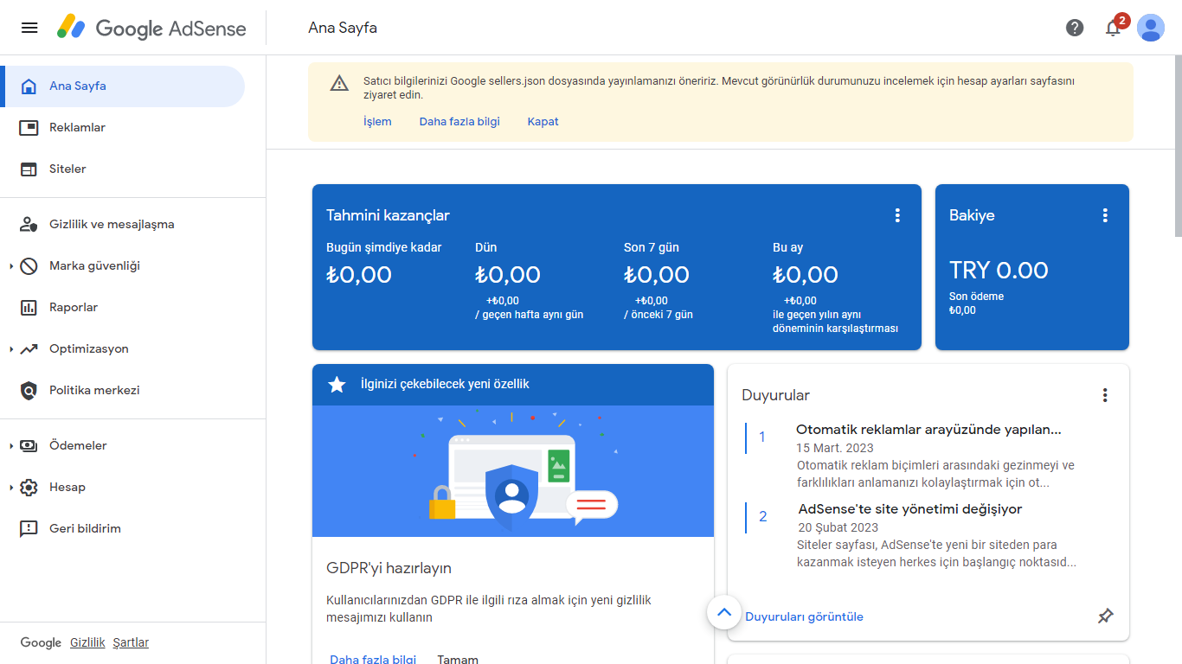Click the 20 Şubat 2023 date

pyautogui.click(x=838, y=527)
